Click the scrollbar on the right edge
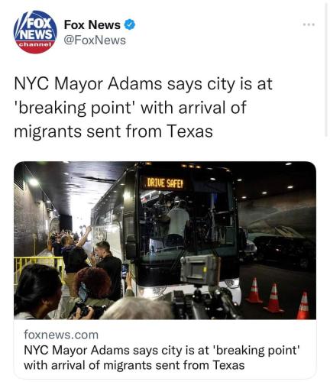 (x=326, y=70)
